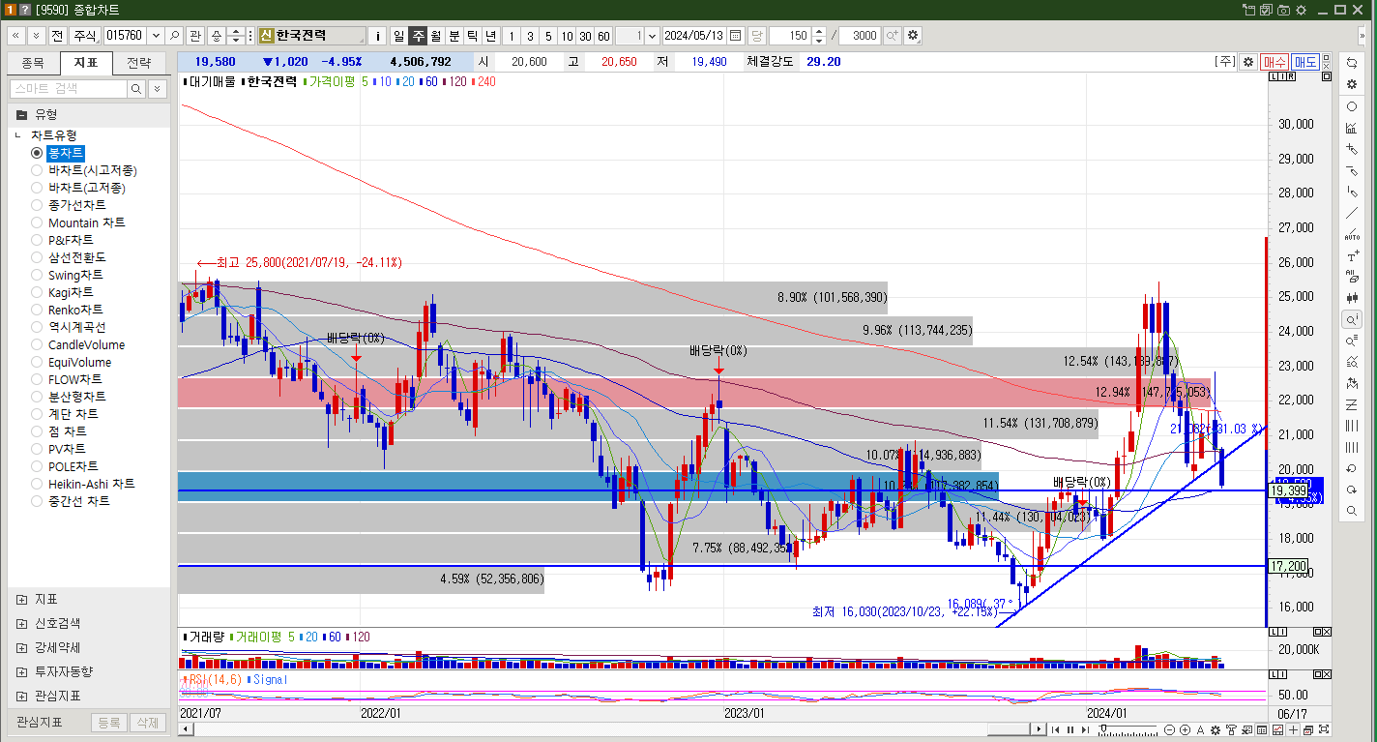The width and height of the screenshot is (1377, 742).
Task: Open the 전략 tab
Action: 139,63
